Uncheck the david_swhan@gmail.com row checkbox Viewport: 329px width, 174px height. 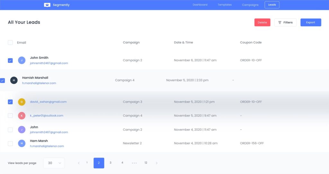[x=10, y=102]
